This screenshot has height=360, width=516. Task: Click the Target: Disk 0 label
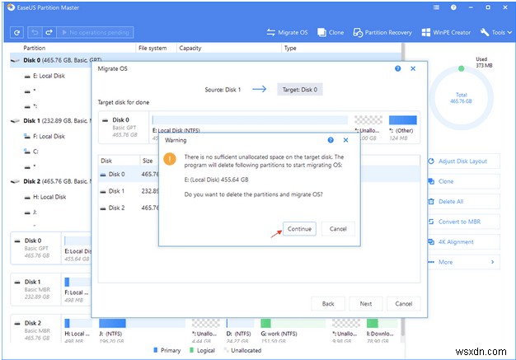[300, 90]
